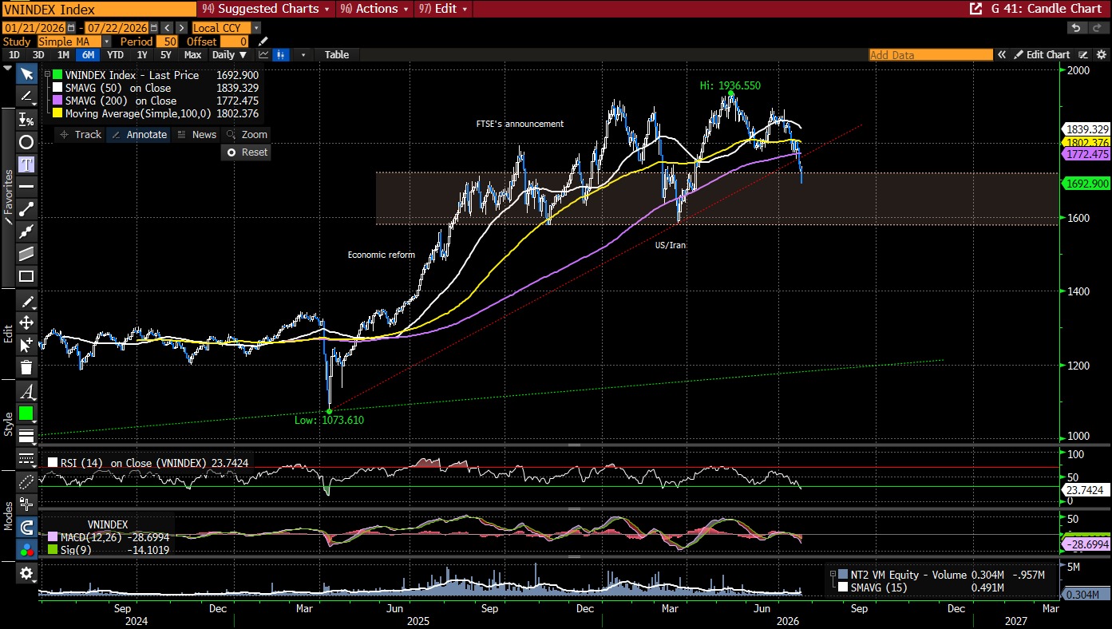The height and width of the screenshot is (629, 1112).
Task: Open the annotation list icon beside Edit Chart
Action: [x=1083, y=55]
